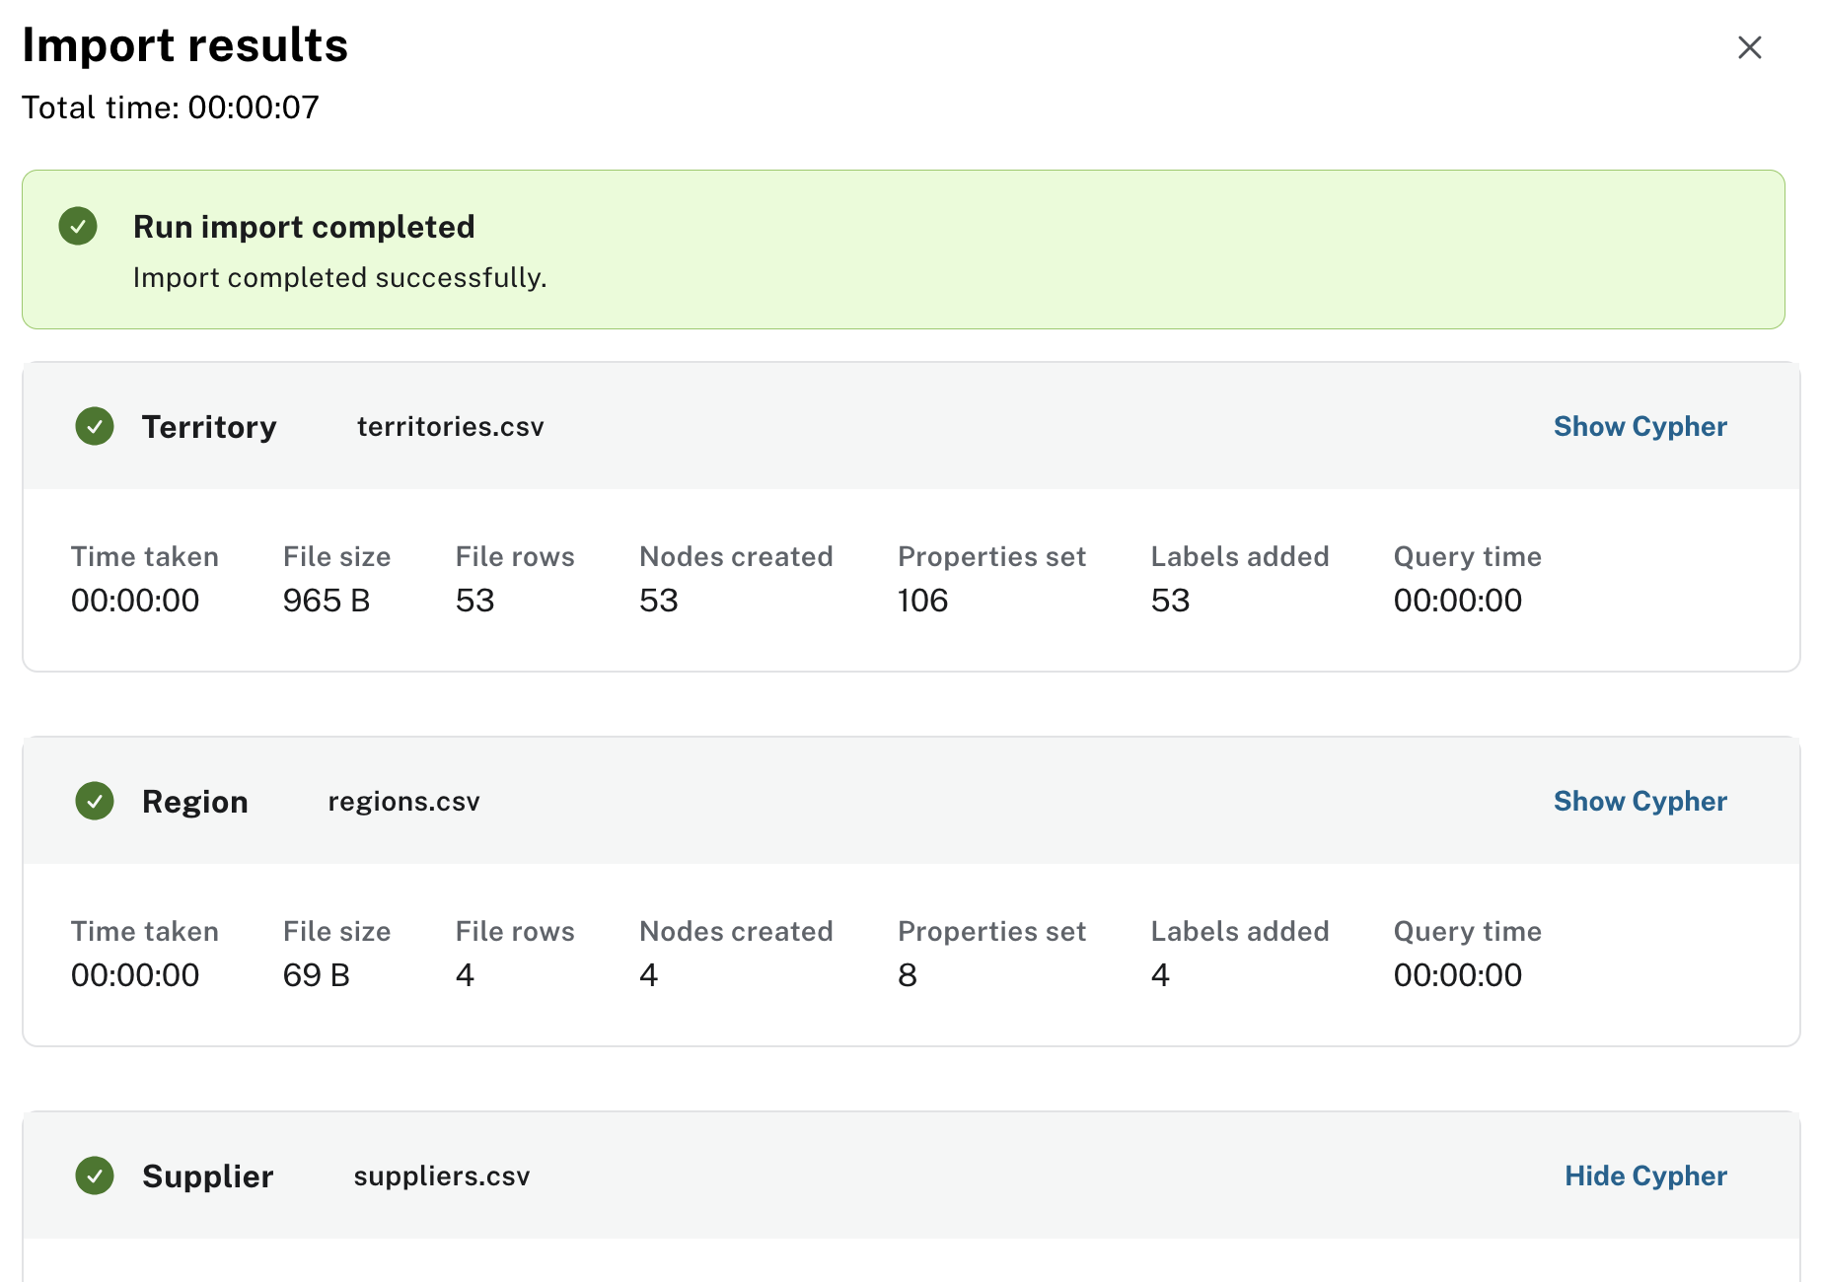Select the Supplier section header

click(x=207, y=1175)
